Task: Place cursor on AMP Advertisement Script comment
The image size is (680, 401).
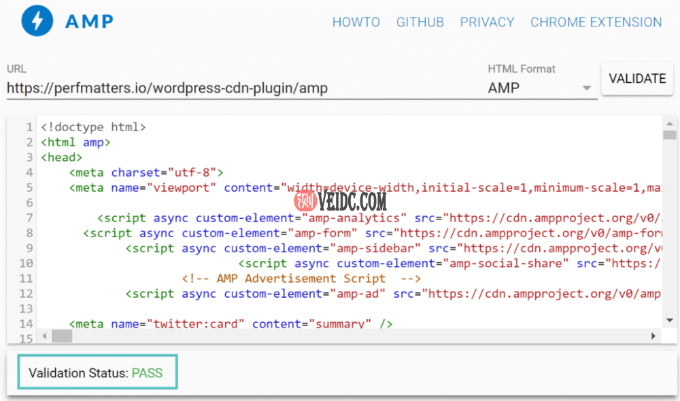Action: [301, 279]
